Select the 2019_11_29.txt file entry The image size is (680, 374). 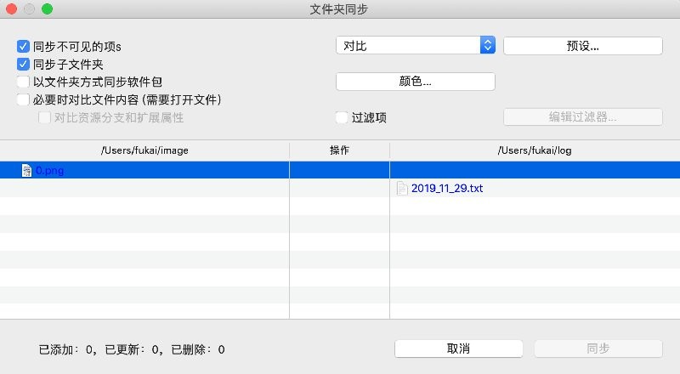[x=446, y=188]
